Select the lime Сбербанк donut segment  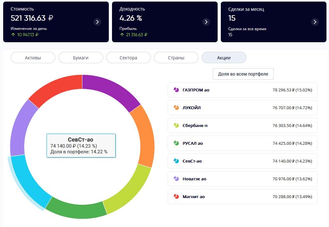click(129, 190)
